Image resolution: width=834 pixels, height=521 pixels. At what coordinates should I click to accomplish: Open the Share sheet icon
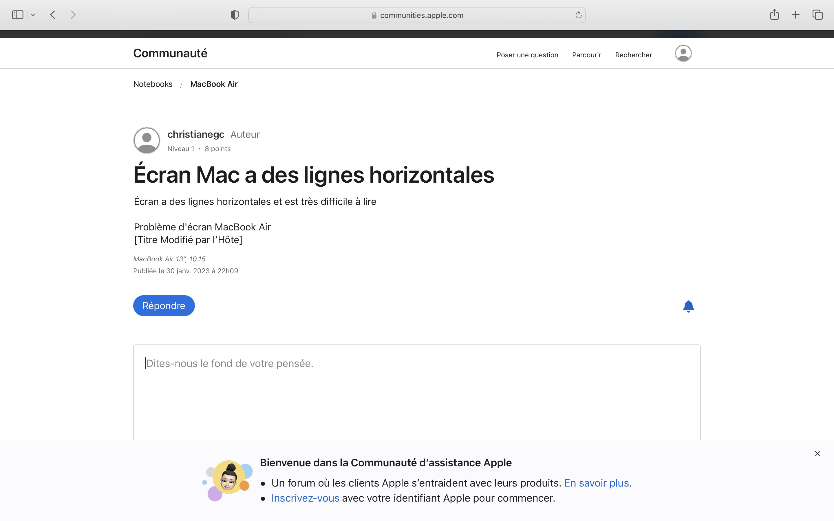point(774,14)
